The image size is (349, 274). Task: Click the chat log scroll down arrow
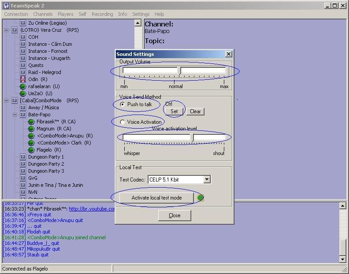tap(342, 259)
